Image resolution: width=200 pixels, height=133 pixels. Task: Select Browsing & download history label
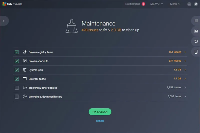[45, 97]
